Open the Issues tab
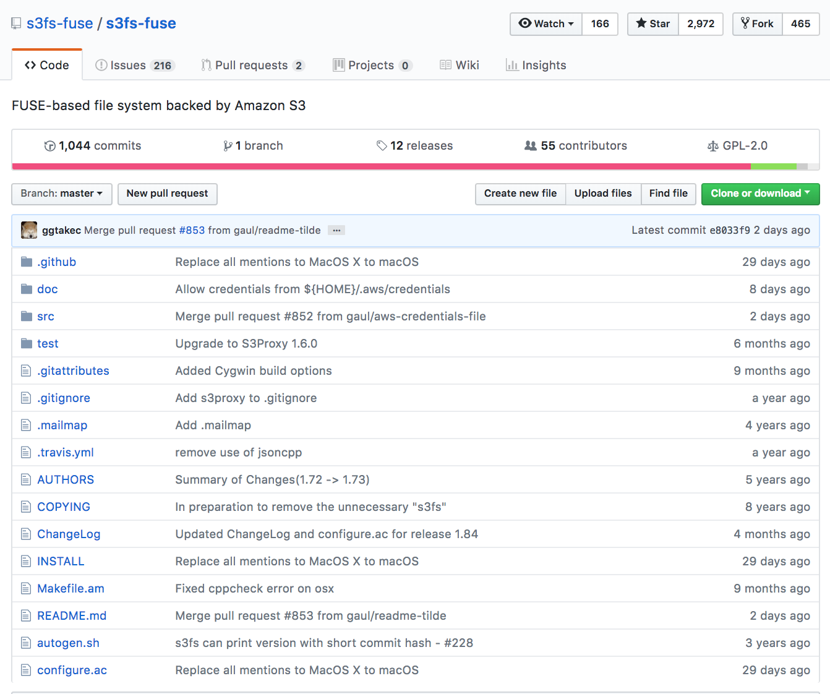 click(x=135, y=65)
